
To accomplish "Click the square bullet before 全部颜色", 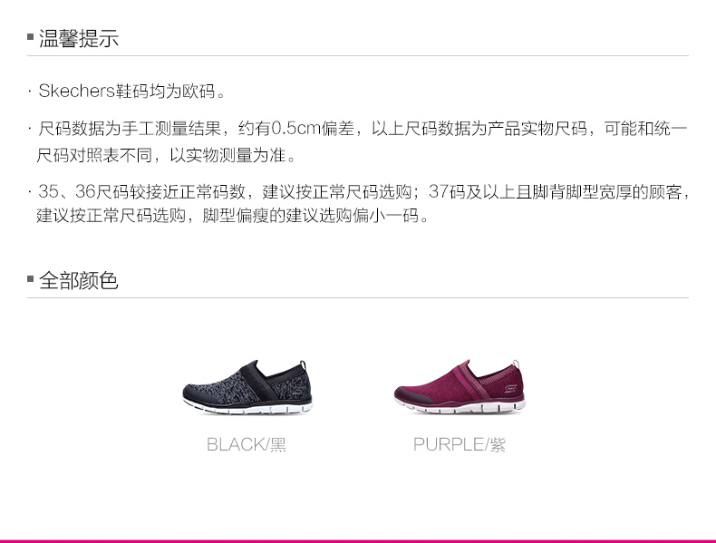I will (31, 278).
